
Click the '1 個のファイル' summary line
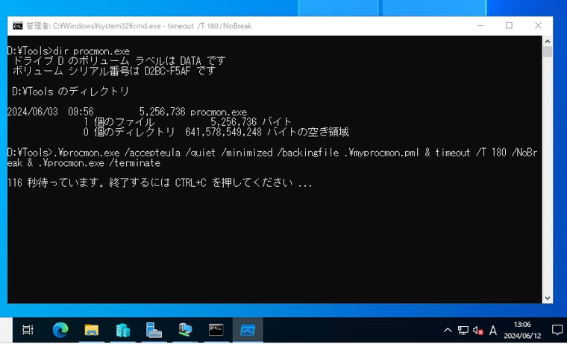187,122
